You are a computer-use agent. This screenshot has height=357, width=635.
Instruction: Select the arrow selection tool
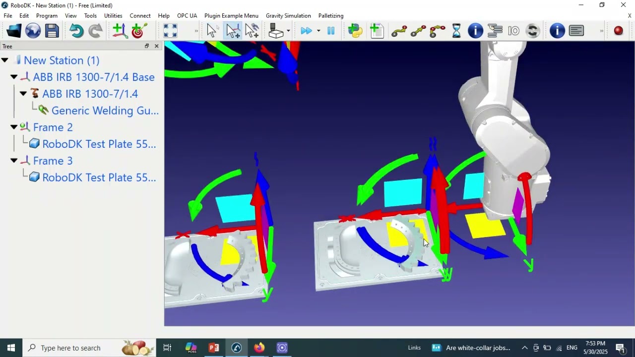pyautogui.click(x=212, y=31)
